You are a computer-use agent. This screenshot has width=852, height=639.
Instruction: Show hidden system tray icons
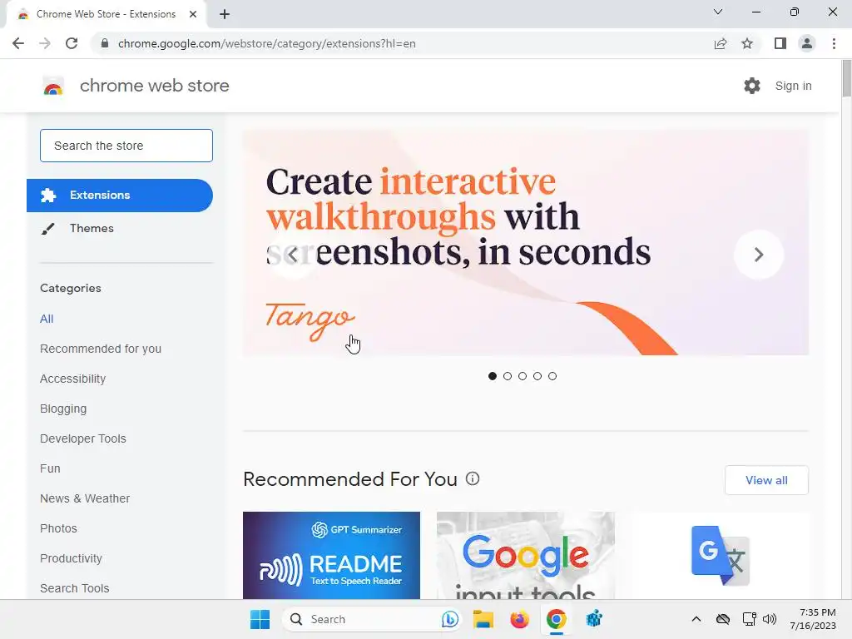point(696,619)
